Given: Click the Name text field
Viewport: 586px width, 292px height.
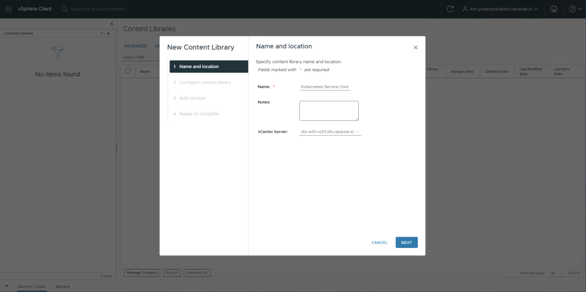Looking at the screenshot, I should tap(325, 87).
